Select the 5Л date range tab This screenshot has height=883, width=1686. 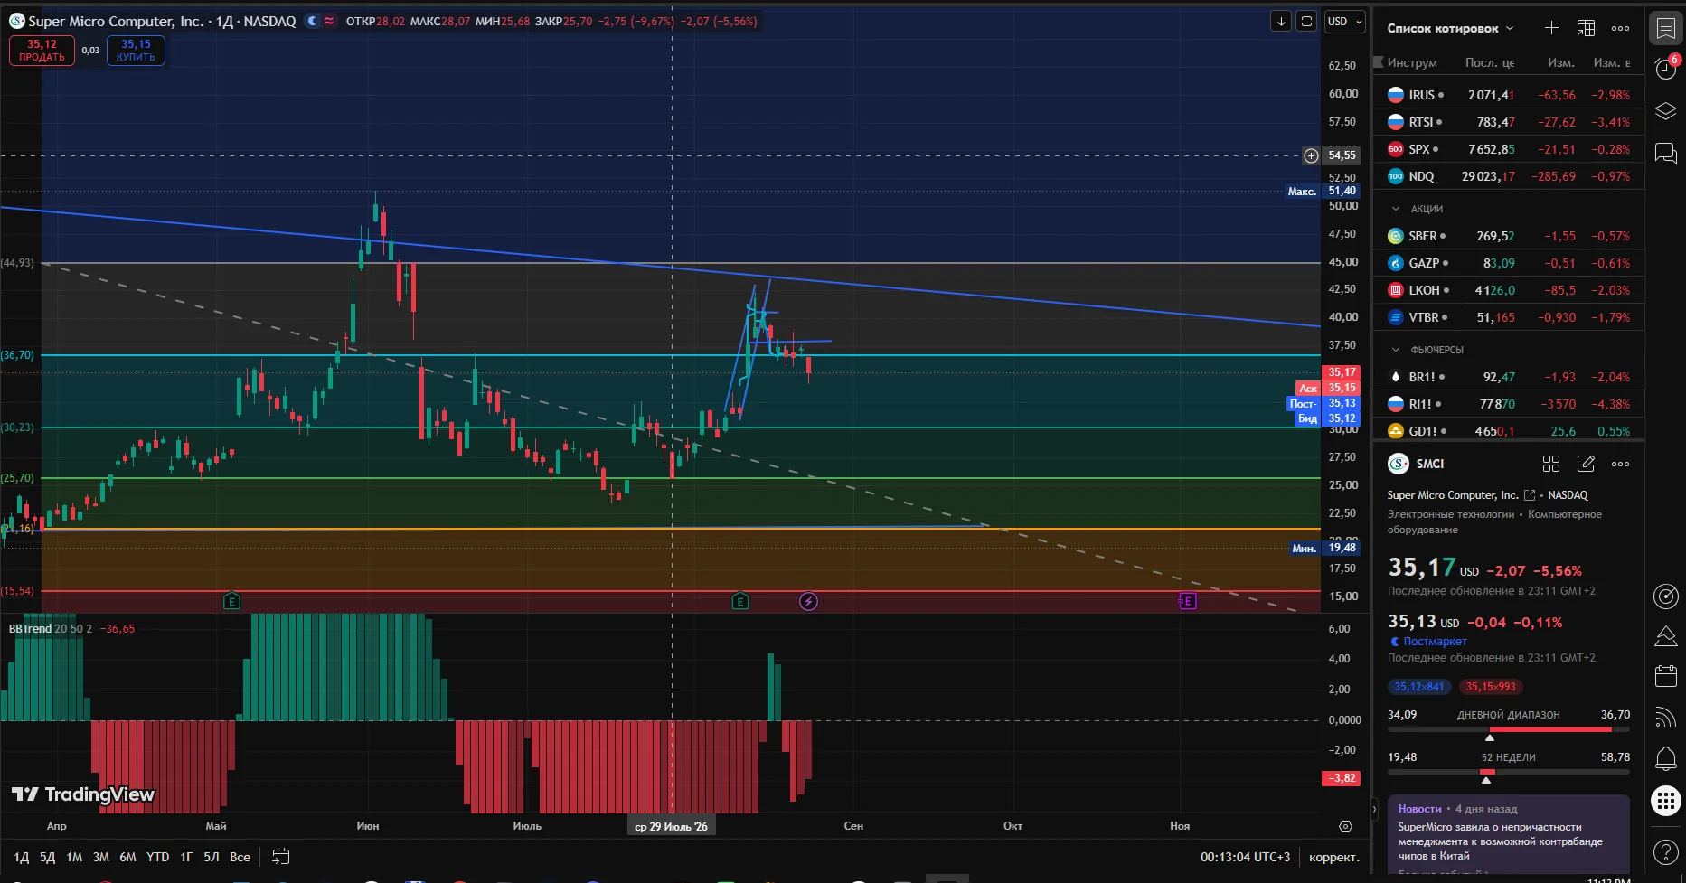pos(212,857)
